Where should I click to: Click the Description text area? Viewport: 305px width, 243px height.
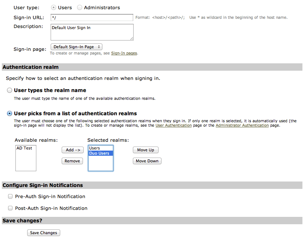[92, 32]
